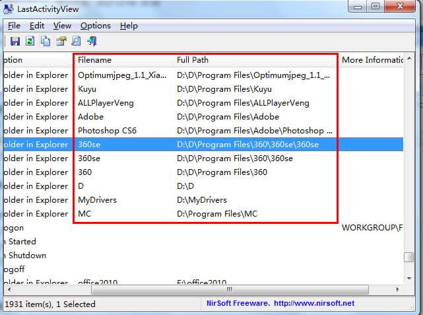Image resolution: width=423 pixels, height=315 pixels.
Task: Select the row with path D:\D
Action: pos(203,186)
